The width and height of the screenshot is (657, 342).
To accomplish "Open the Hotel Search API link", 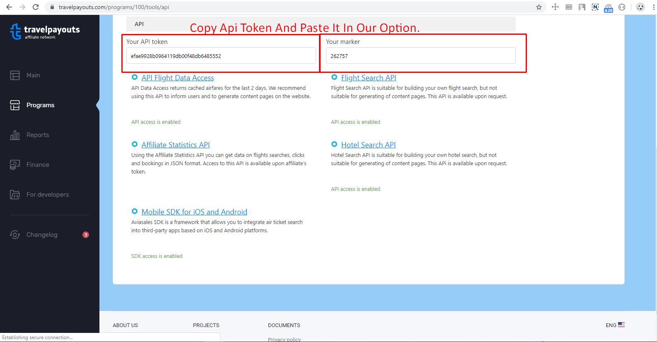I will point(368,145).
